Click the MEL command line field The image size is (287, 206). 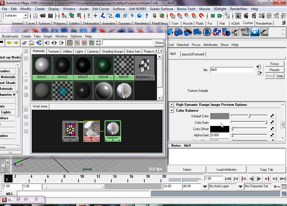click(83, 194)
